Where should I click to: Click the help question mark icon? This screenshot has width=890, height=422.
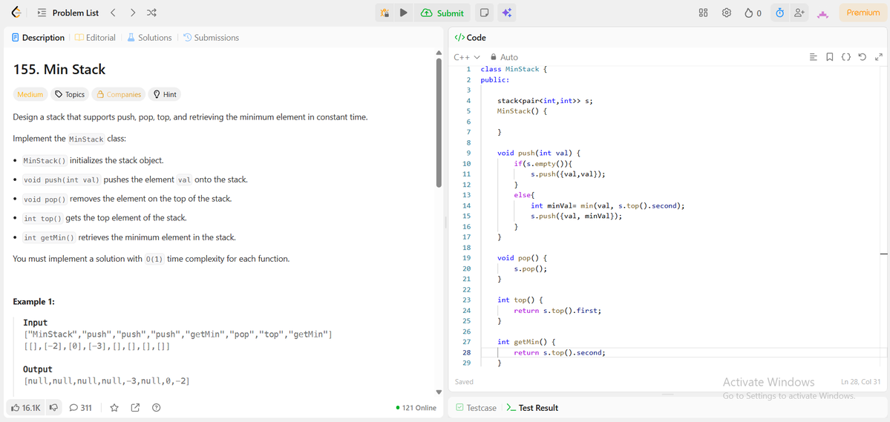tap(156, 407)
